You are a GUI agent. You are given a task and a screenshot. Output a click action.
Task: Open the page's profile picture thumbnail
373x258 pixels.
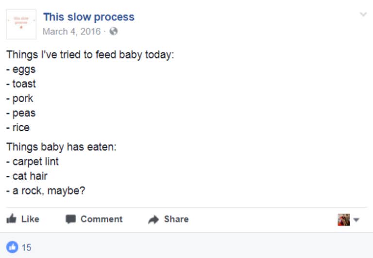(x=21, y=24)
